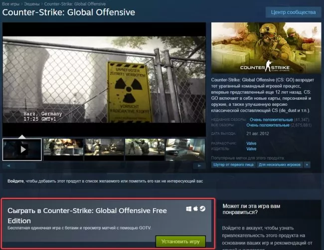
Task: Click the green 'Установить игру' button
Action: click(x=180, y=242)
